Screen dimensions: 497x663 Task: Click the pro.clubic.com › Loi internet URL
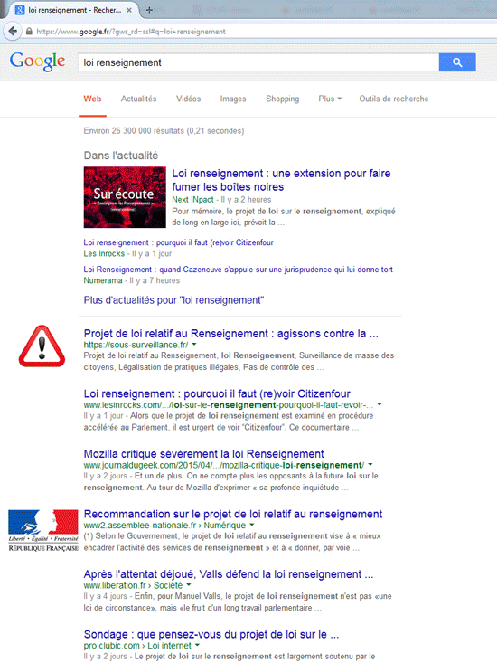[137, 646]
